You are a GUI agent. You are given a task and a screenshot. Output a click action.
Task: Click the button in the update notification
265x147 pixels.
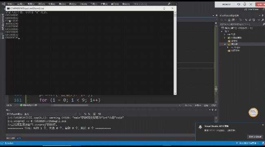[x=255, y=137]
